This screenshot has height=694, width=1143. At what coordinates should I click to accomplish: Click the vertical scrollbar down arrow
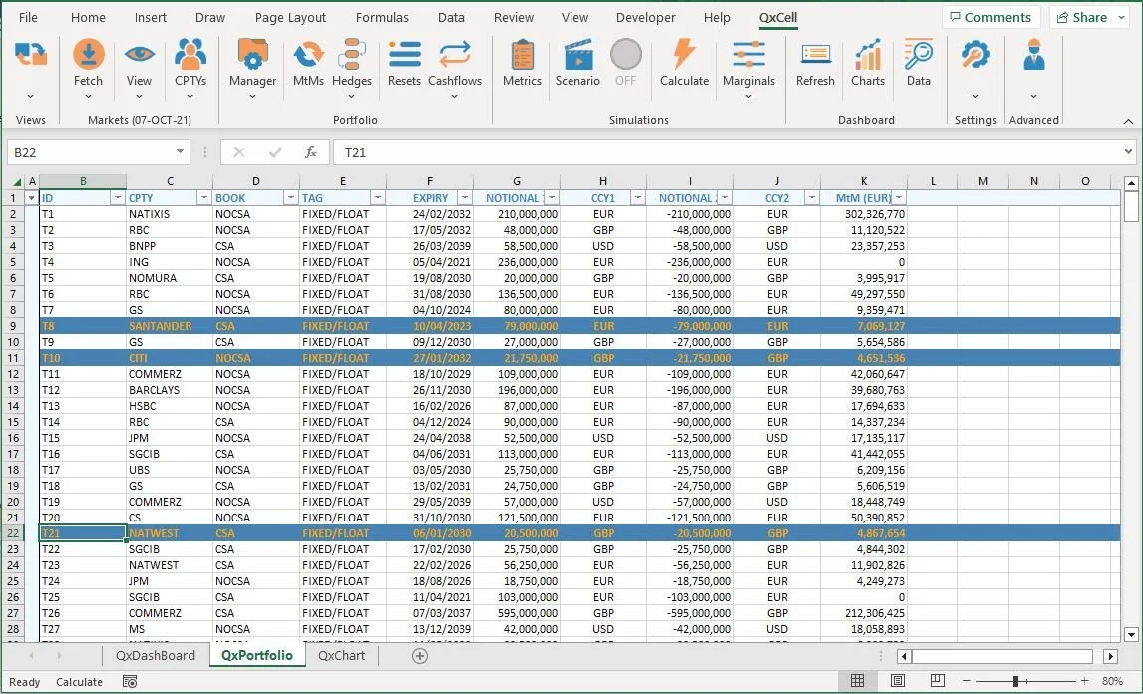pos(1131,634)
